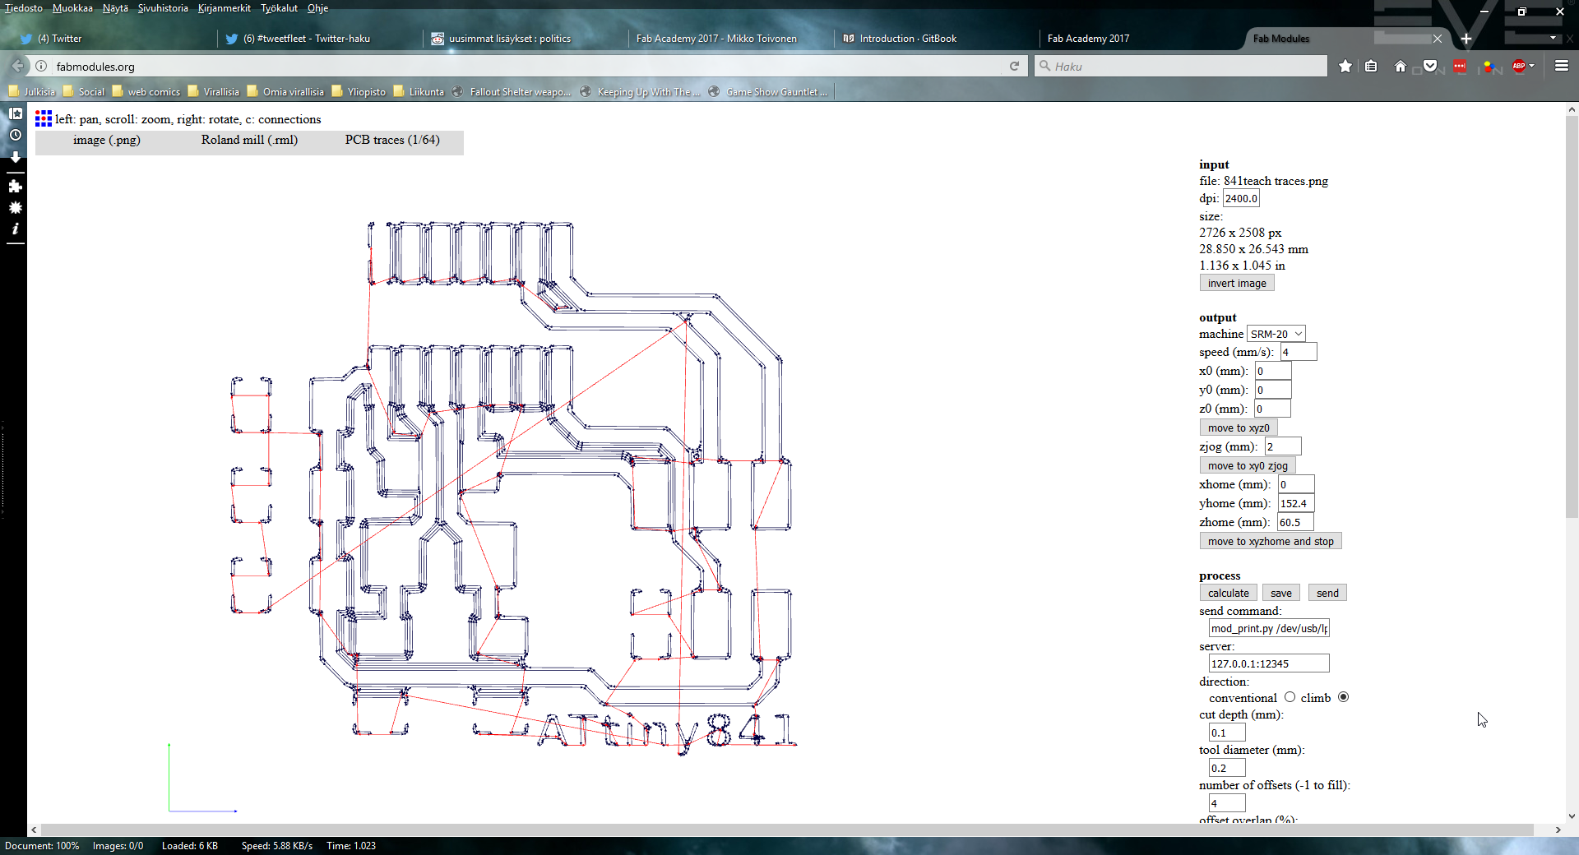Screen dimensions: 1579x855
Task: Open Adblock Plus dropdown arrow
Action: pos(1531,66)
